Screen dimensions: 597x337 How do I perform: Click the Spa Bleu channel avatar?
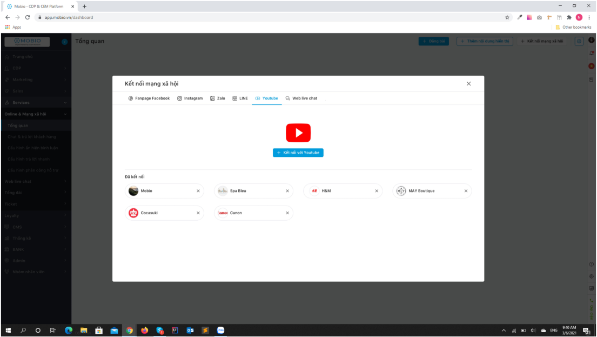coord(223,191)
